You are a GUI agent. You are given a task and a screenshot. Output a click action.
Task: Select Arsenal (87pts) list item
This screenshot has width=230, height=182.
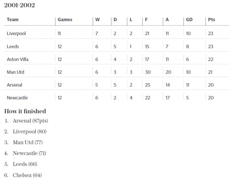tap(30, 121)
